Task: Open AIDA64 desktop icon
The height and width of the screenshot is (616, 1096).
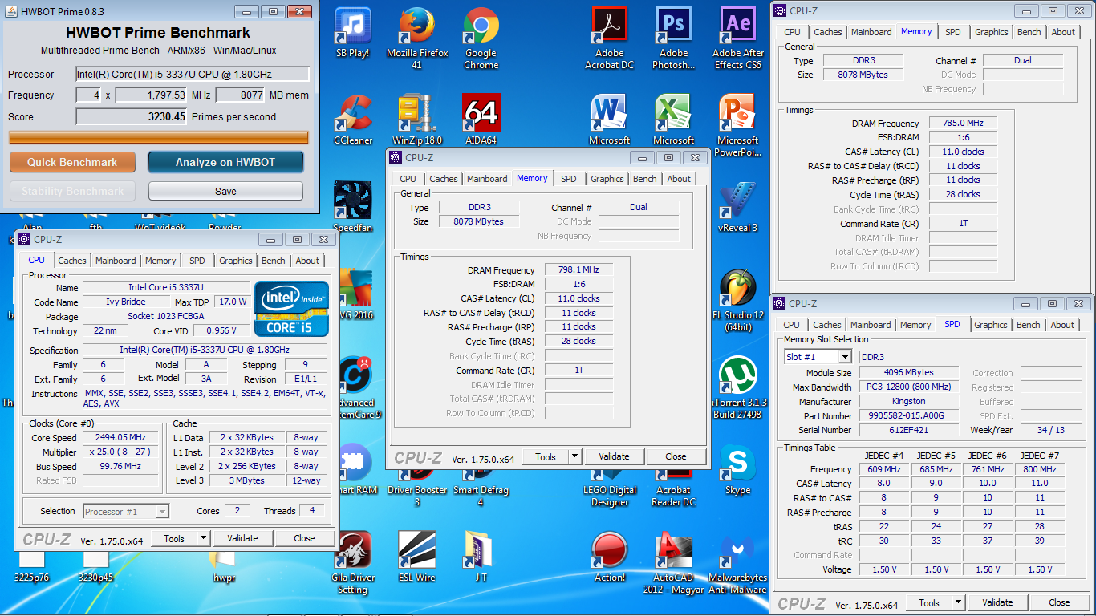Action: pos(481,120)
